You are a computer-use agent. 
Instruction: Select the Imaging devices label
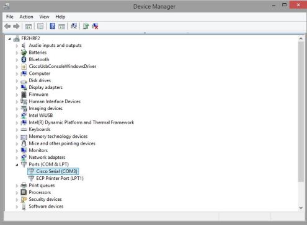point(45,108)
